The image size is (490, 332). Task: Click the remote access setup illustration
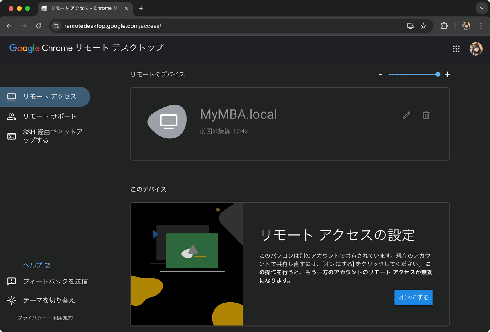[187, 264]
